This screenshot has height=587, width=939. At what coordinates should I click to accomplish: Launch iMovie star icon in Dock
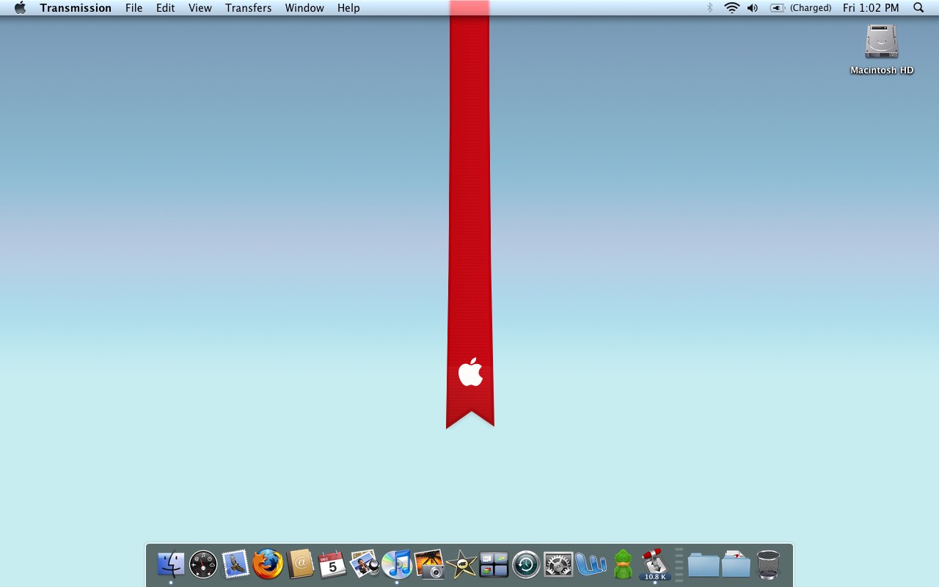click(461, 564)
